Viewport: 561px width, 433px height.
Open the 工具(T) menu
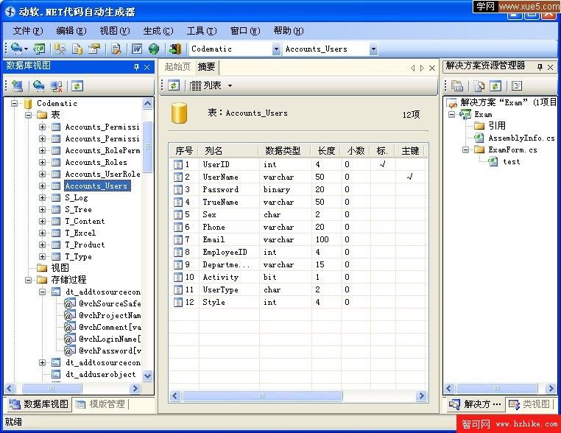(x=202, y=31)
